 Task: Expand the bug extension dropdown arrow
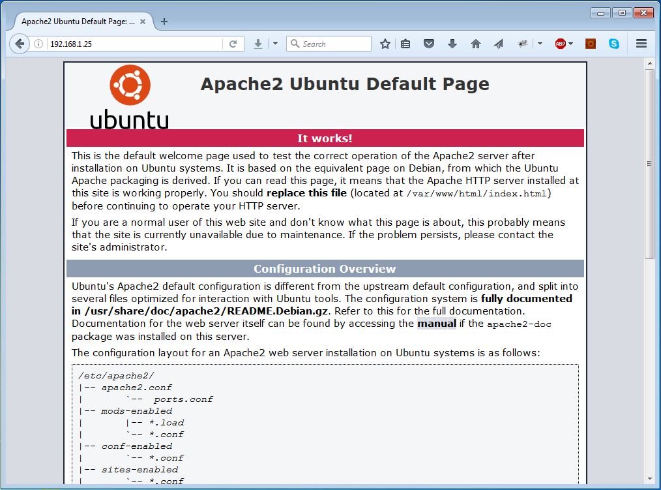[540, 44]
